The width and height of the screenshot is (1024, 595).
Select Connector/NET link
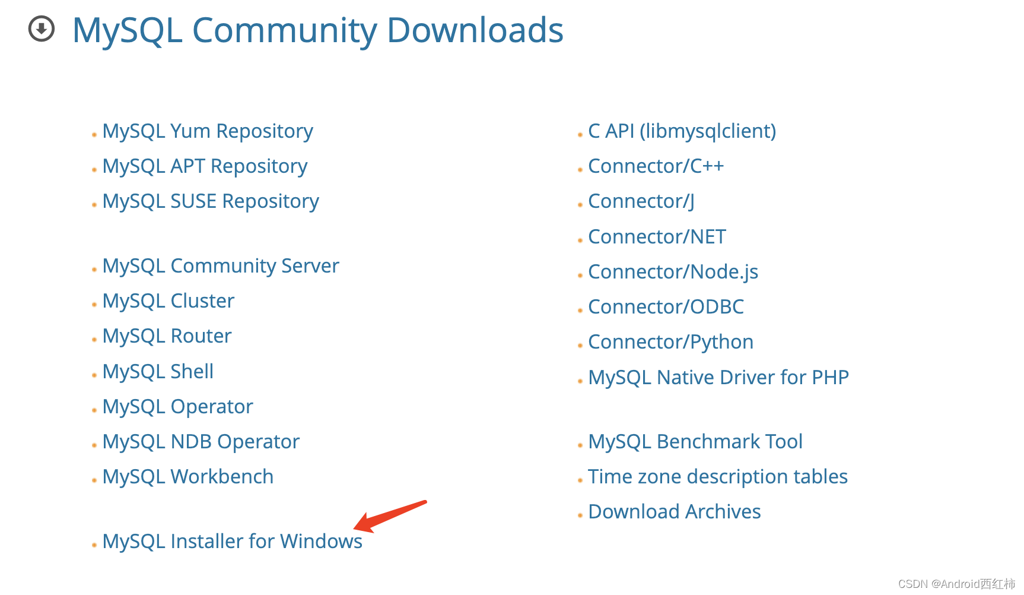coord(657,237)
